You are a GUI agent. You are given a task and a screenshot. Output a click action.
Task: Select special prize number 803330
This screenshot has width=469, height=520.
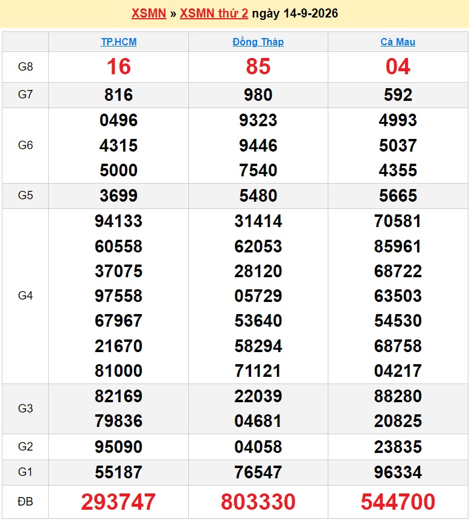258,502
